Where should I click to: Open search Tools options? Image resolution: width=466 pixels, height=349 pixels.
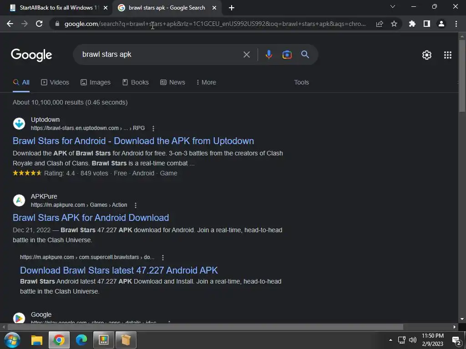301,83
